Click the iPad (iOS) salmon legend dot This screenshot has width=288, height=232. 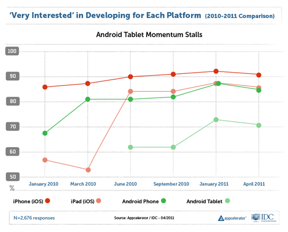point(99,201)
